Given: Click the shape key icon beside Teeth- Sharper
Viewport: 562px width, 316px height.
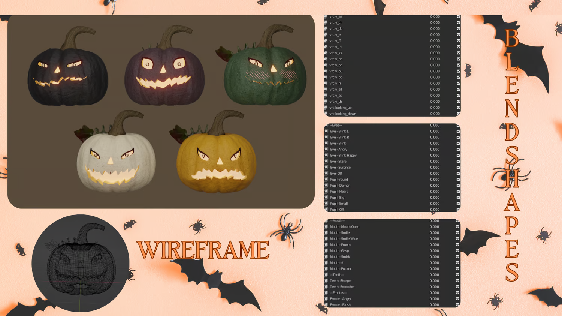Looking at the screenshot, I should tap(326, 280).
